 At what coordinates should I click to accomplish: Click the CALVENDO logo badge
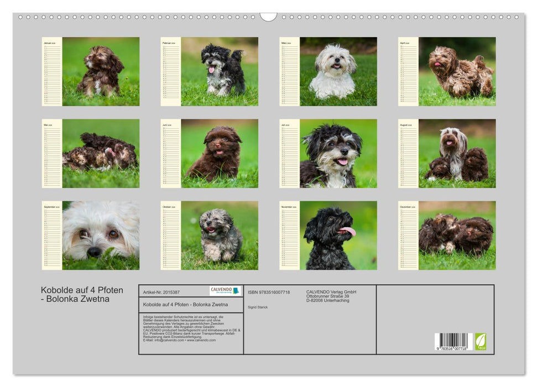tap(225, 291)
